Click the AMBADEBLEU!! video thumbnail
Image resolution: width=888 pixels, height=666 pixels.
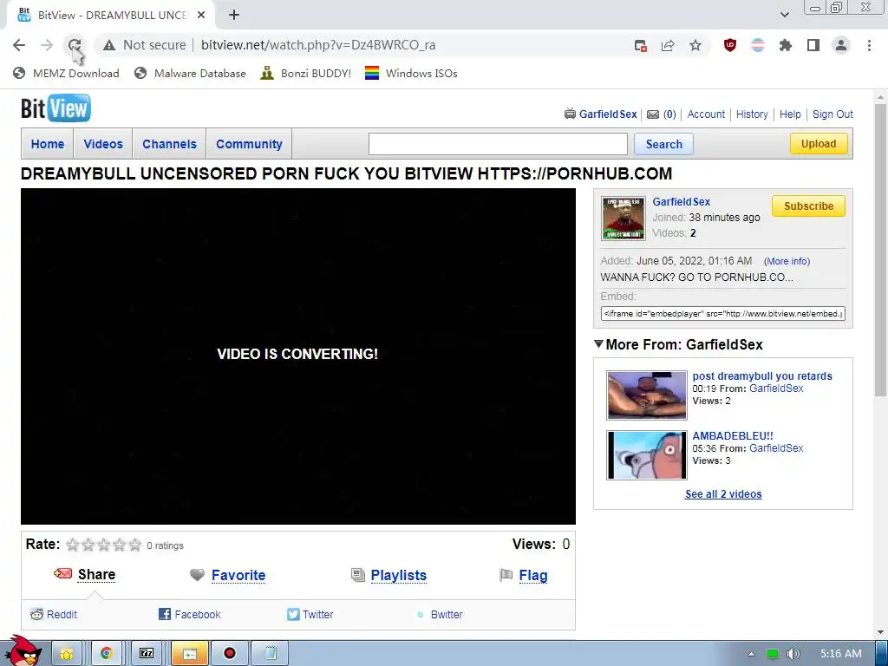(x=647, y=455)
